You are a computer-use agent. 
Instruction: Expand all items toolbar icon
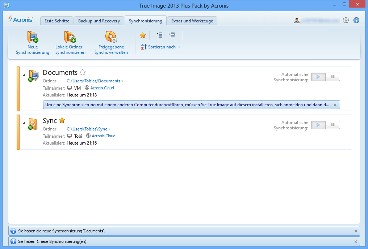tap(172, 35)
